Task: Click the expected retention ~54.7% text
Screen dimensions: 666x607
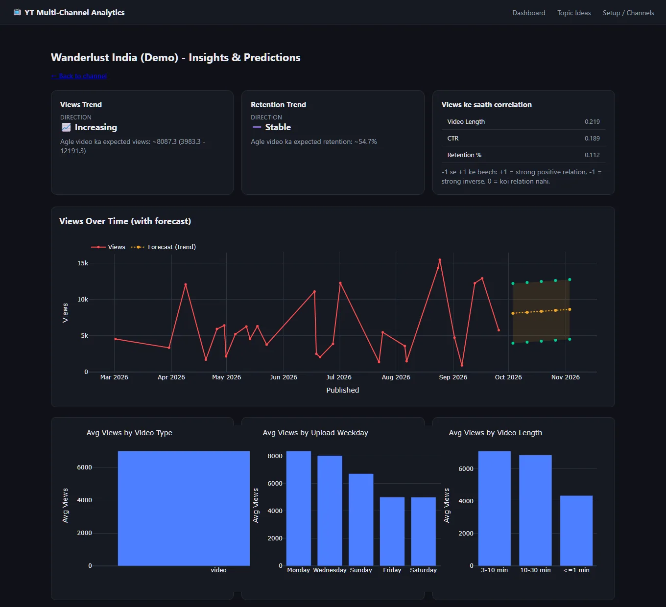Action: [x=314, y=142]
